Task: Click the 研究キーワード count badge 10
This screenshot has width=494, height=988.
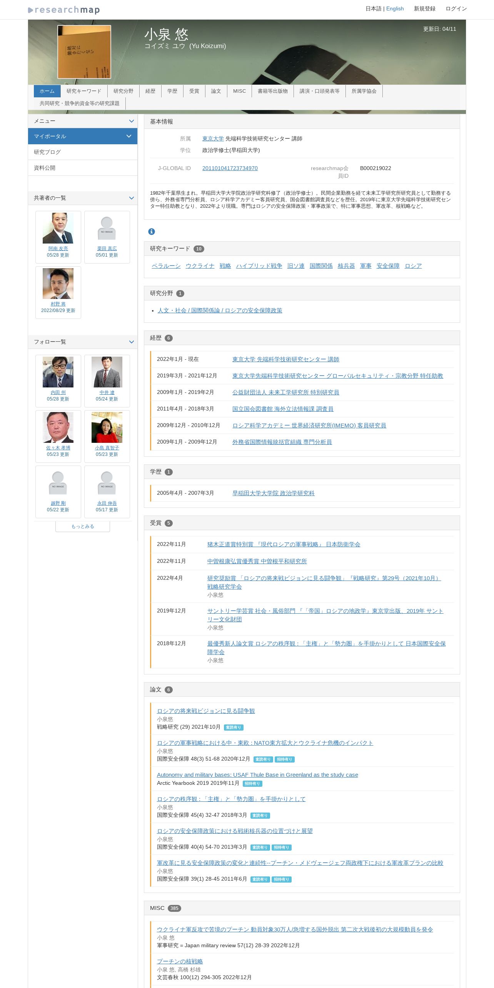Action: [199, 249]
